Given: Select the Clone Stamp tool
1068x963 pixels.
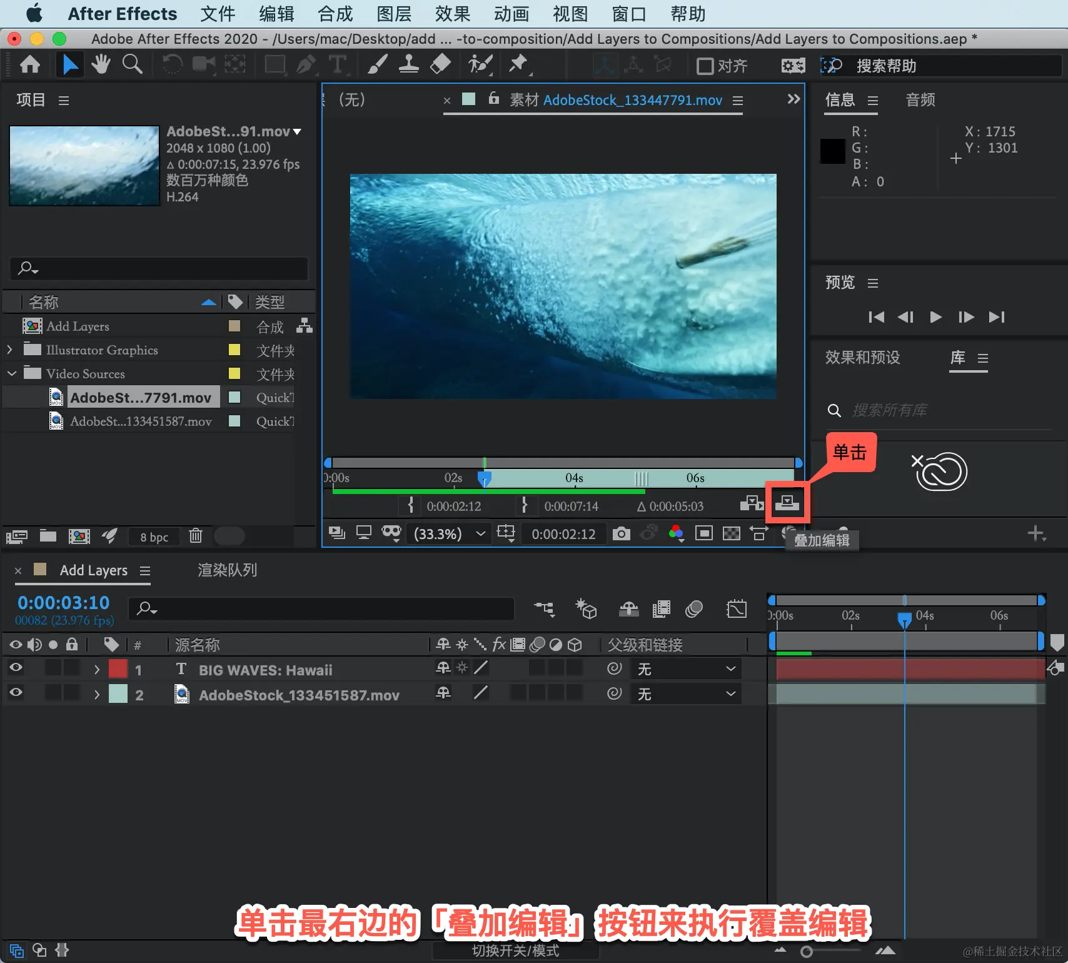Looking at the screenshot, I should click(409, 64).
